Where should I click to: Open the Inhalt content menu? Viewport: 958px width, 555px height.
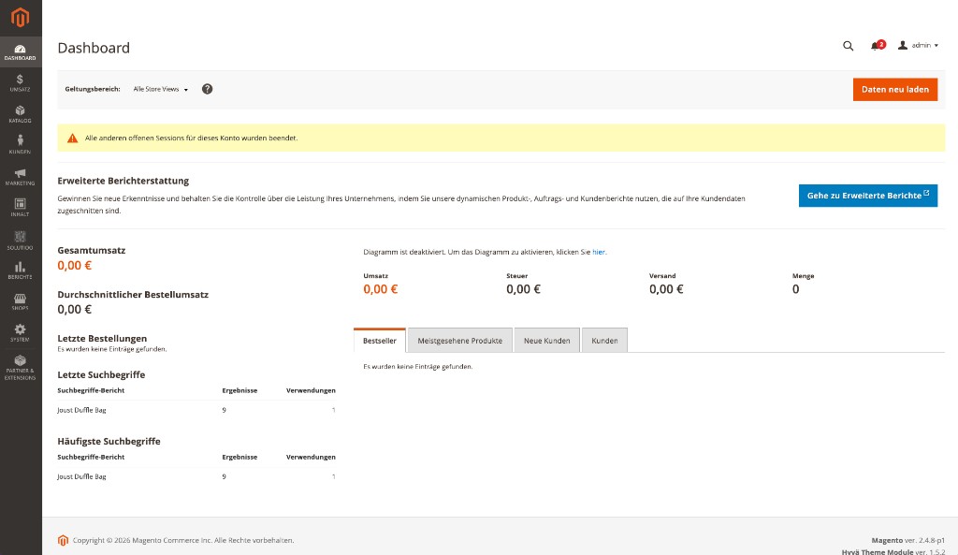coord(21,208)
